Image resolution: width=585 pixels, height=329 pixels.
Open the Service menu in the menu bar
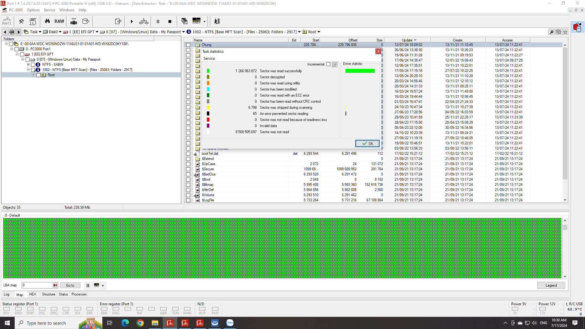click(49, 10)
